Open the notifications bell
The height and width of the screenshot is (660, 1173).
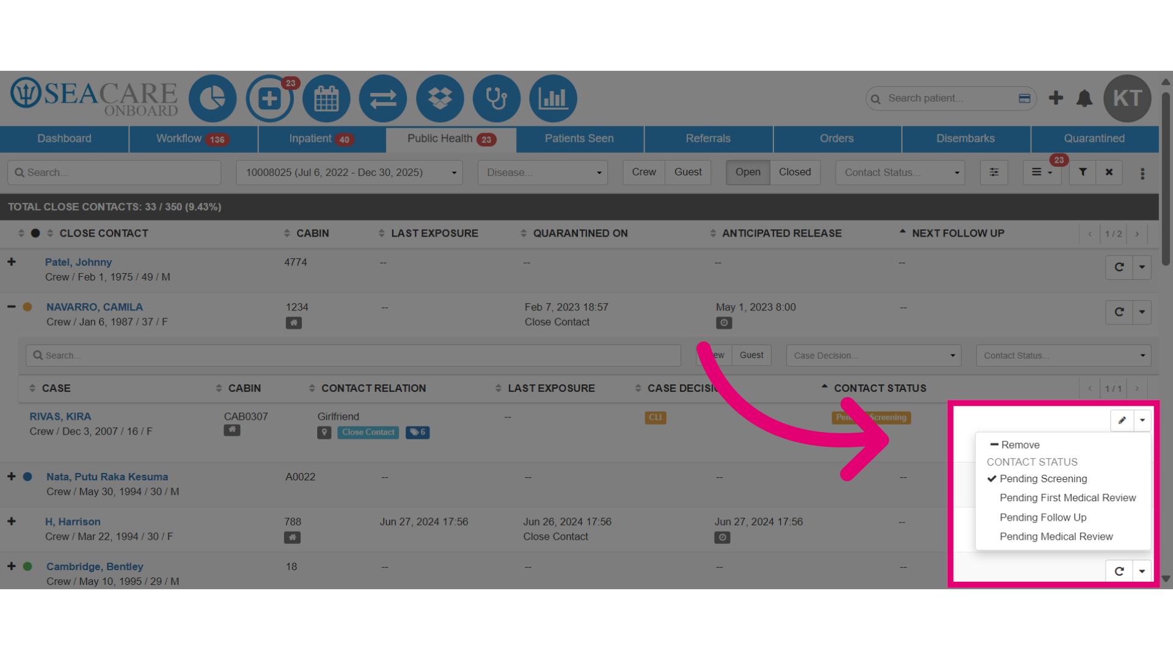click(x=1084, y=98)
